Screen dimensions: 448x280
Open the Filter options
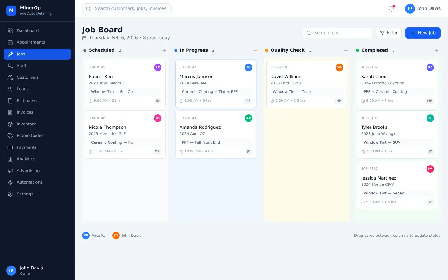click(389, 33)
